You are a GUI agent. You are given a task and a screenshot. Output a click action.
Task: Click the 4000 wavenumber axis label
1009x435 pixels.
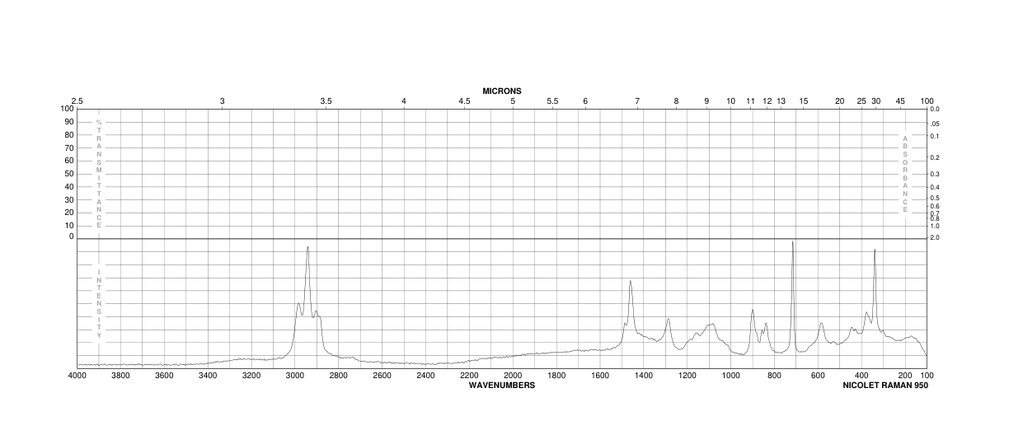[x=77, y=376]
